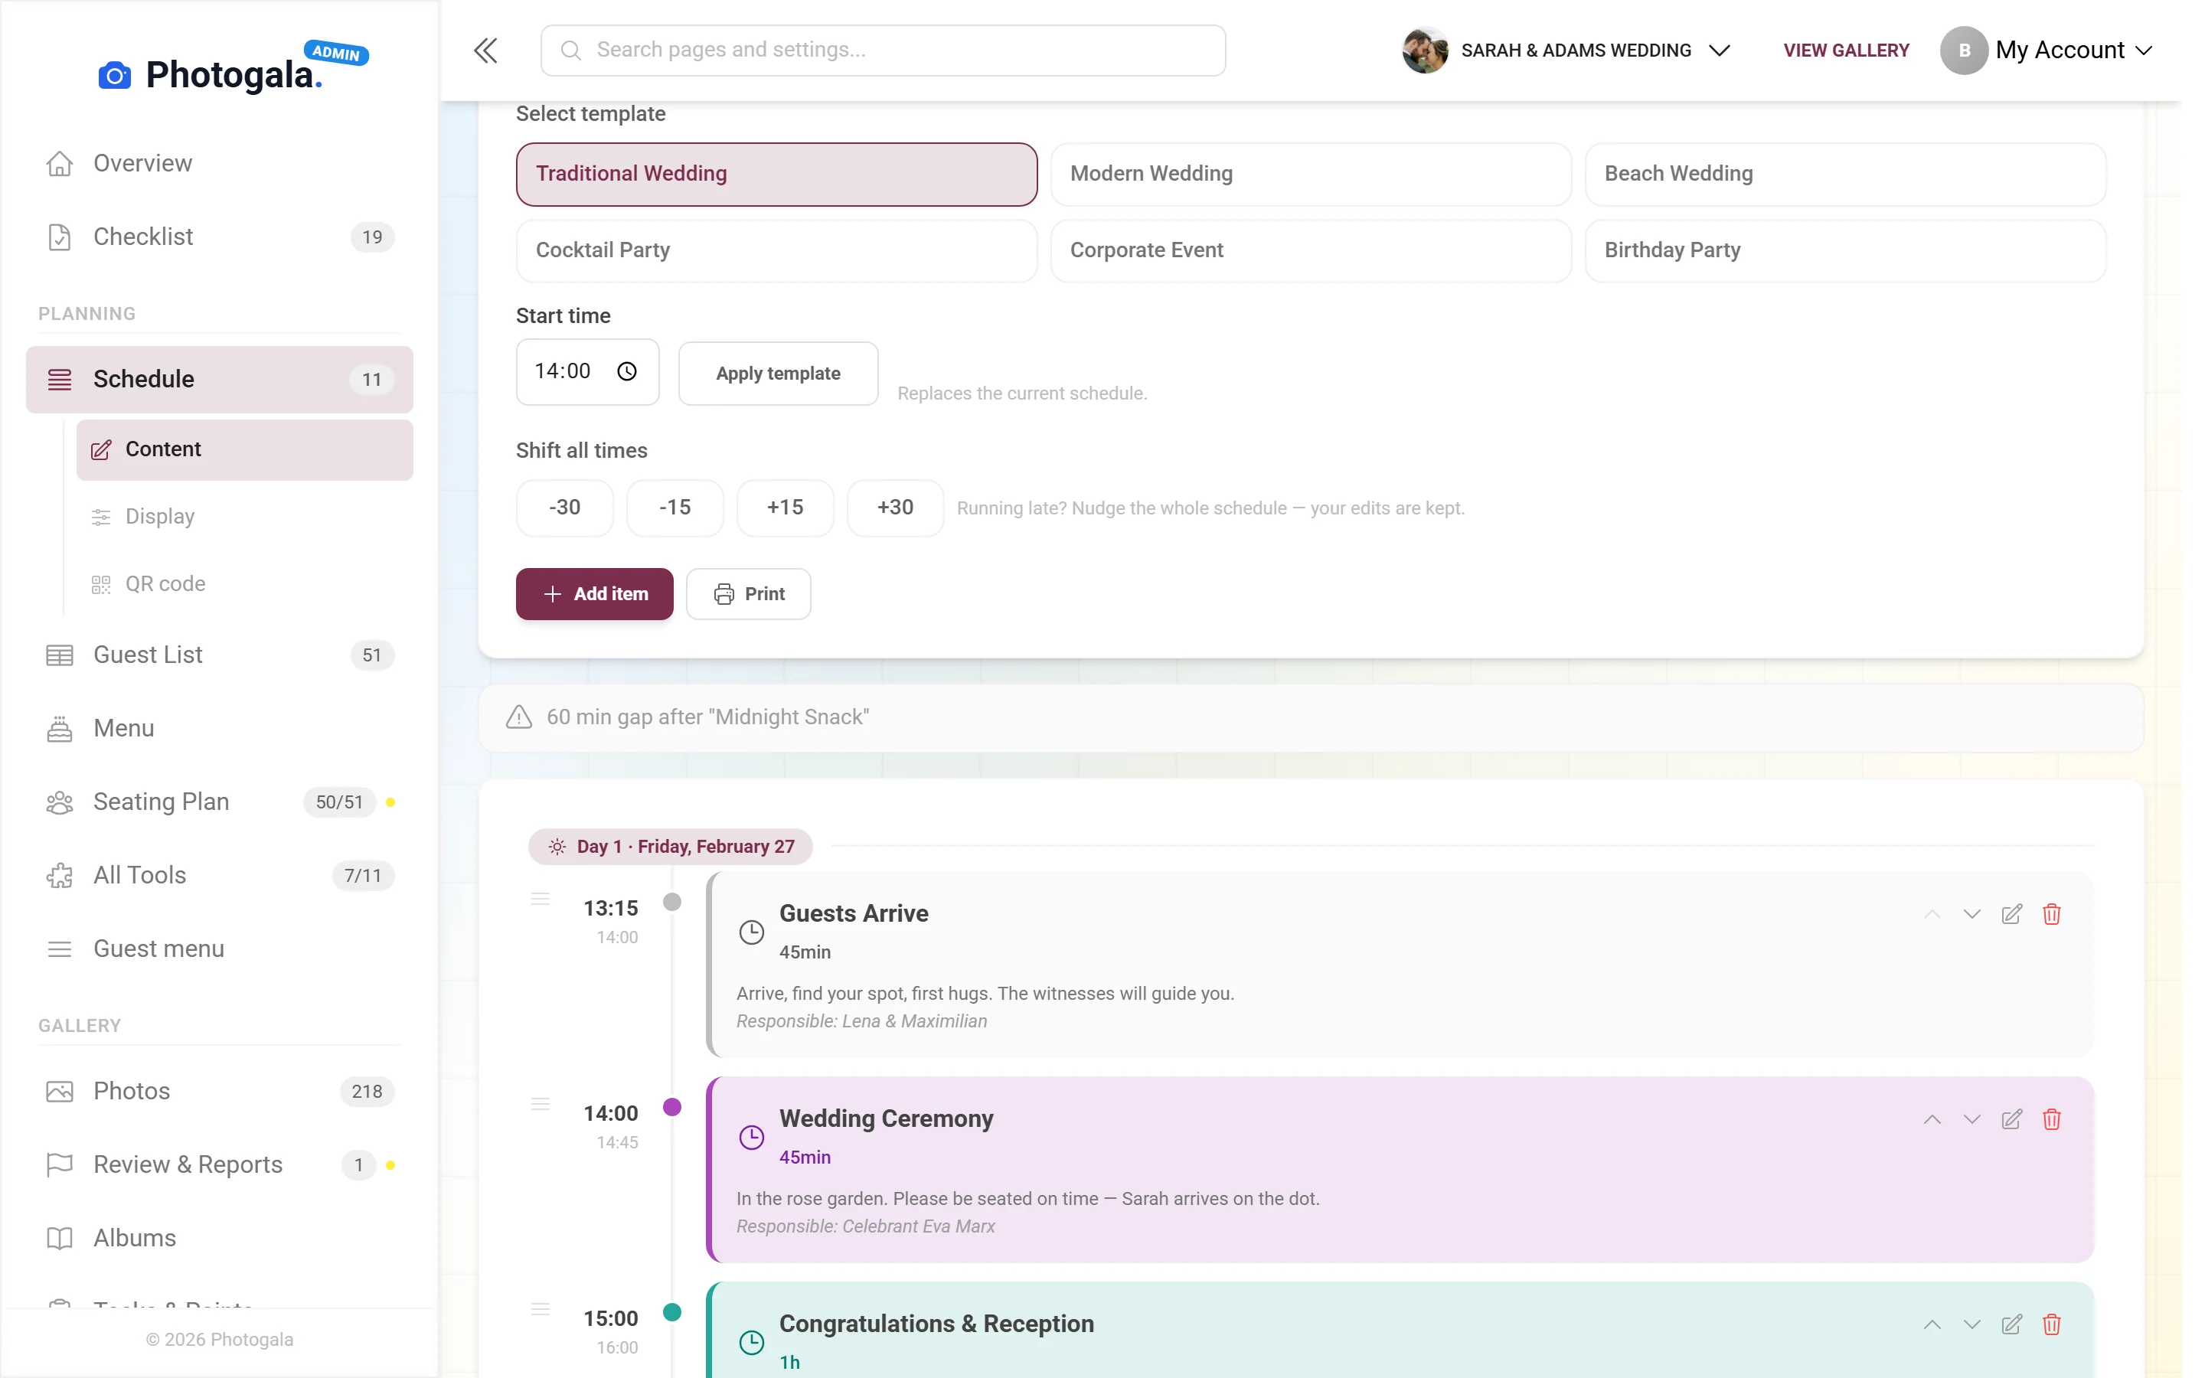Select the Beach Wedding template
This screenshot has width=2205, height=1378.
[1845, 174]
